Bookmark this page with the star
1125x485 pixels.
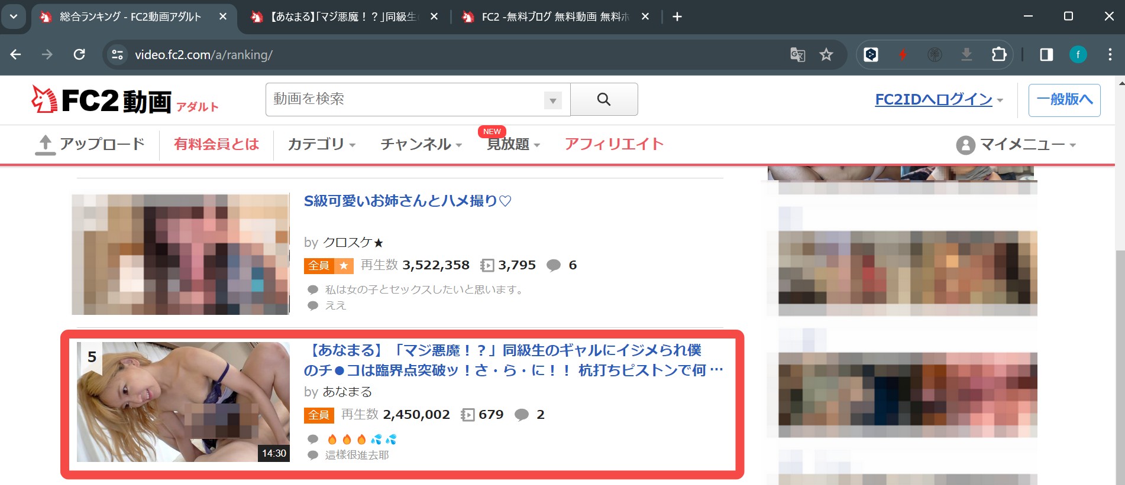826,55
